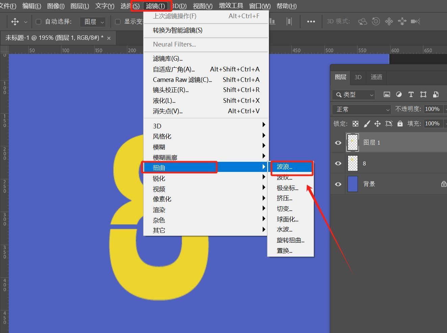
Task: Click 转换为智能滤镜 menu entry
Action: point(178,30)
